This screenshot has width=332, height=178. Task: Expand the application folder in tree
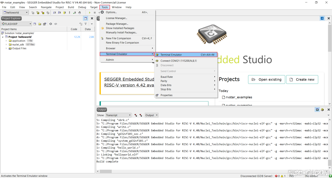[x=6, y=41]
